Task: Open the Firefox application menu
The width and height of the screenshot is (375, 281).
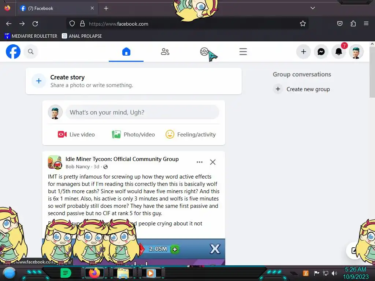Action: point(366,24)
